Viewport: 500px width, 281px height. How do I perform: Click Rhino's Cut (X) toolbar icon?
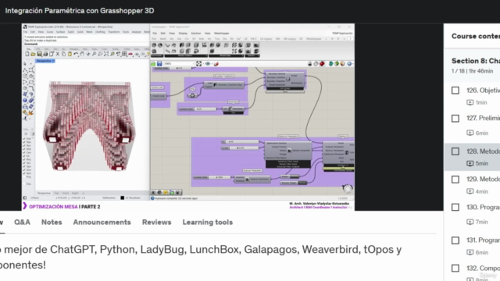pos(57,54)
